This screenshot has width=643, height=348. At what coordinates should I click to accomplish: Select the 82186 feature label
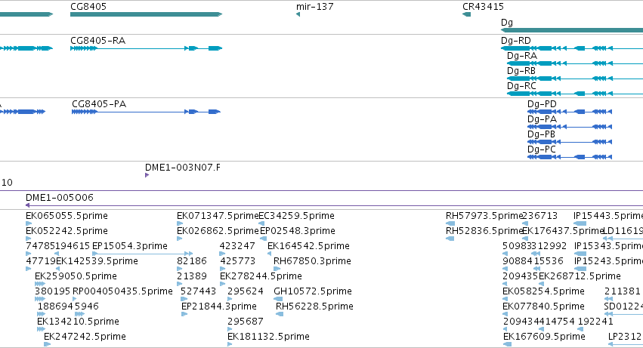click(x=192, y=261)
